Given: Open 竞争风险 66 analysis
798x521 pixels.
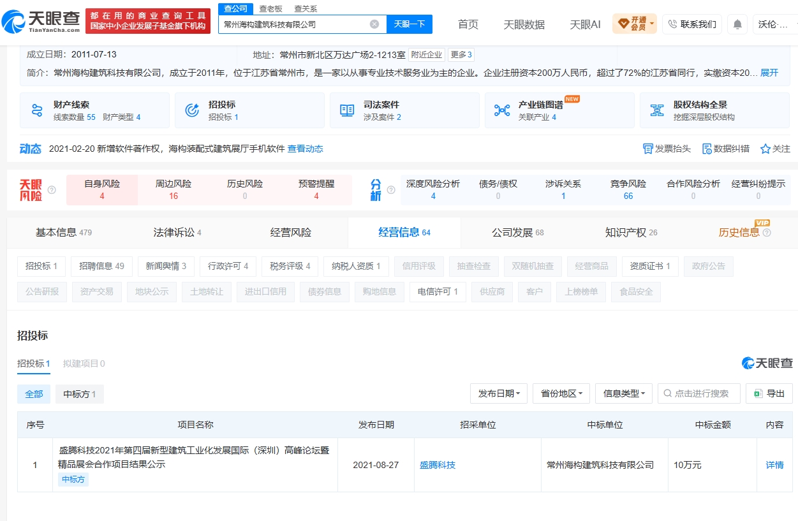Looking at the screenshot, I should click(628, 190).
